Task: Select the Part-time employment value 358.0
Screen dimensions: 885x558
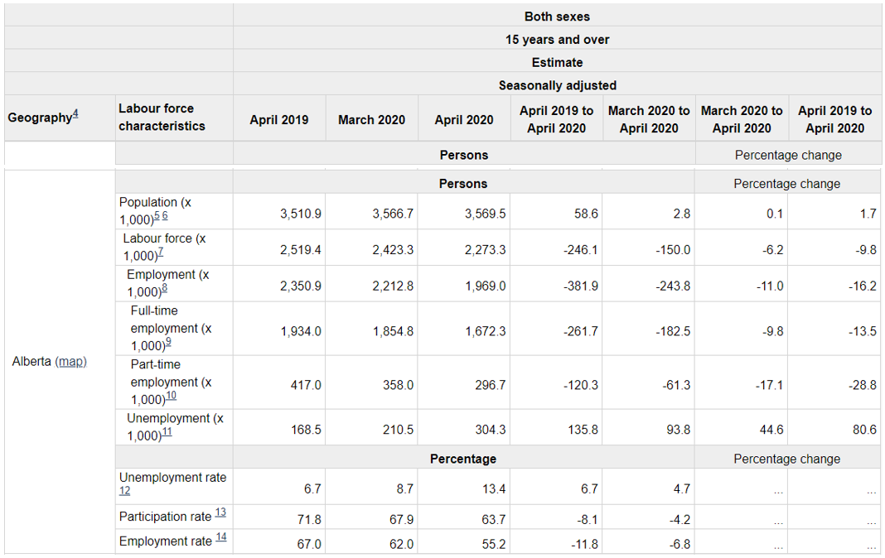Action: 398,385
